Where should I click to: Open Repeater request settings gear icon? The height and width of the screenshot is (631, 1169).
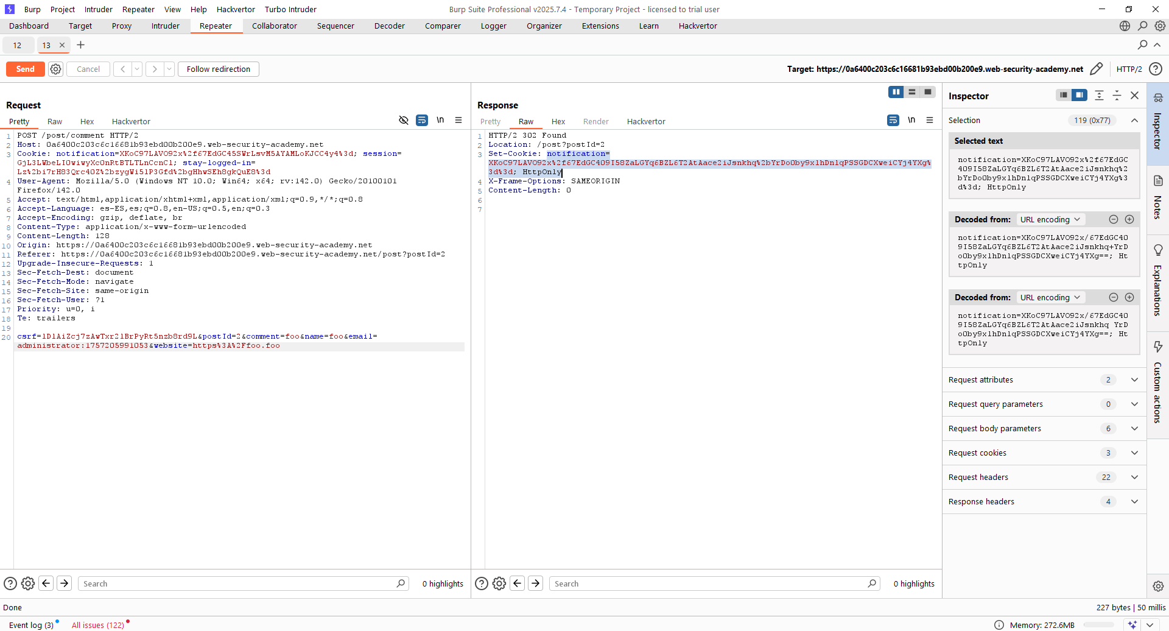tap(55, 69)
